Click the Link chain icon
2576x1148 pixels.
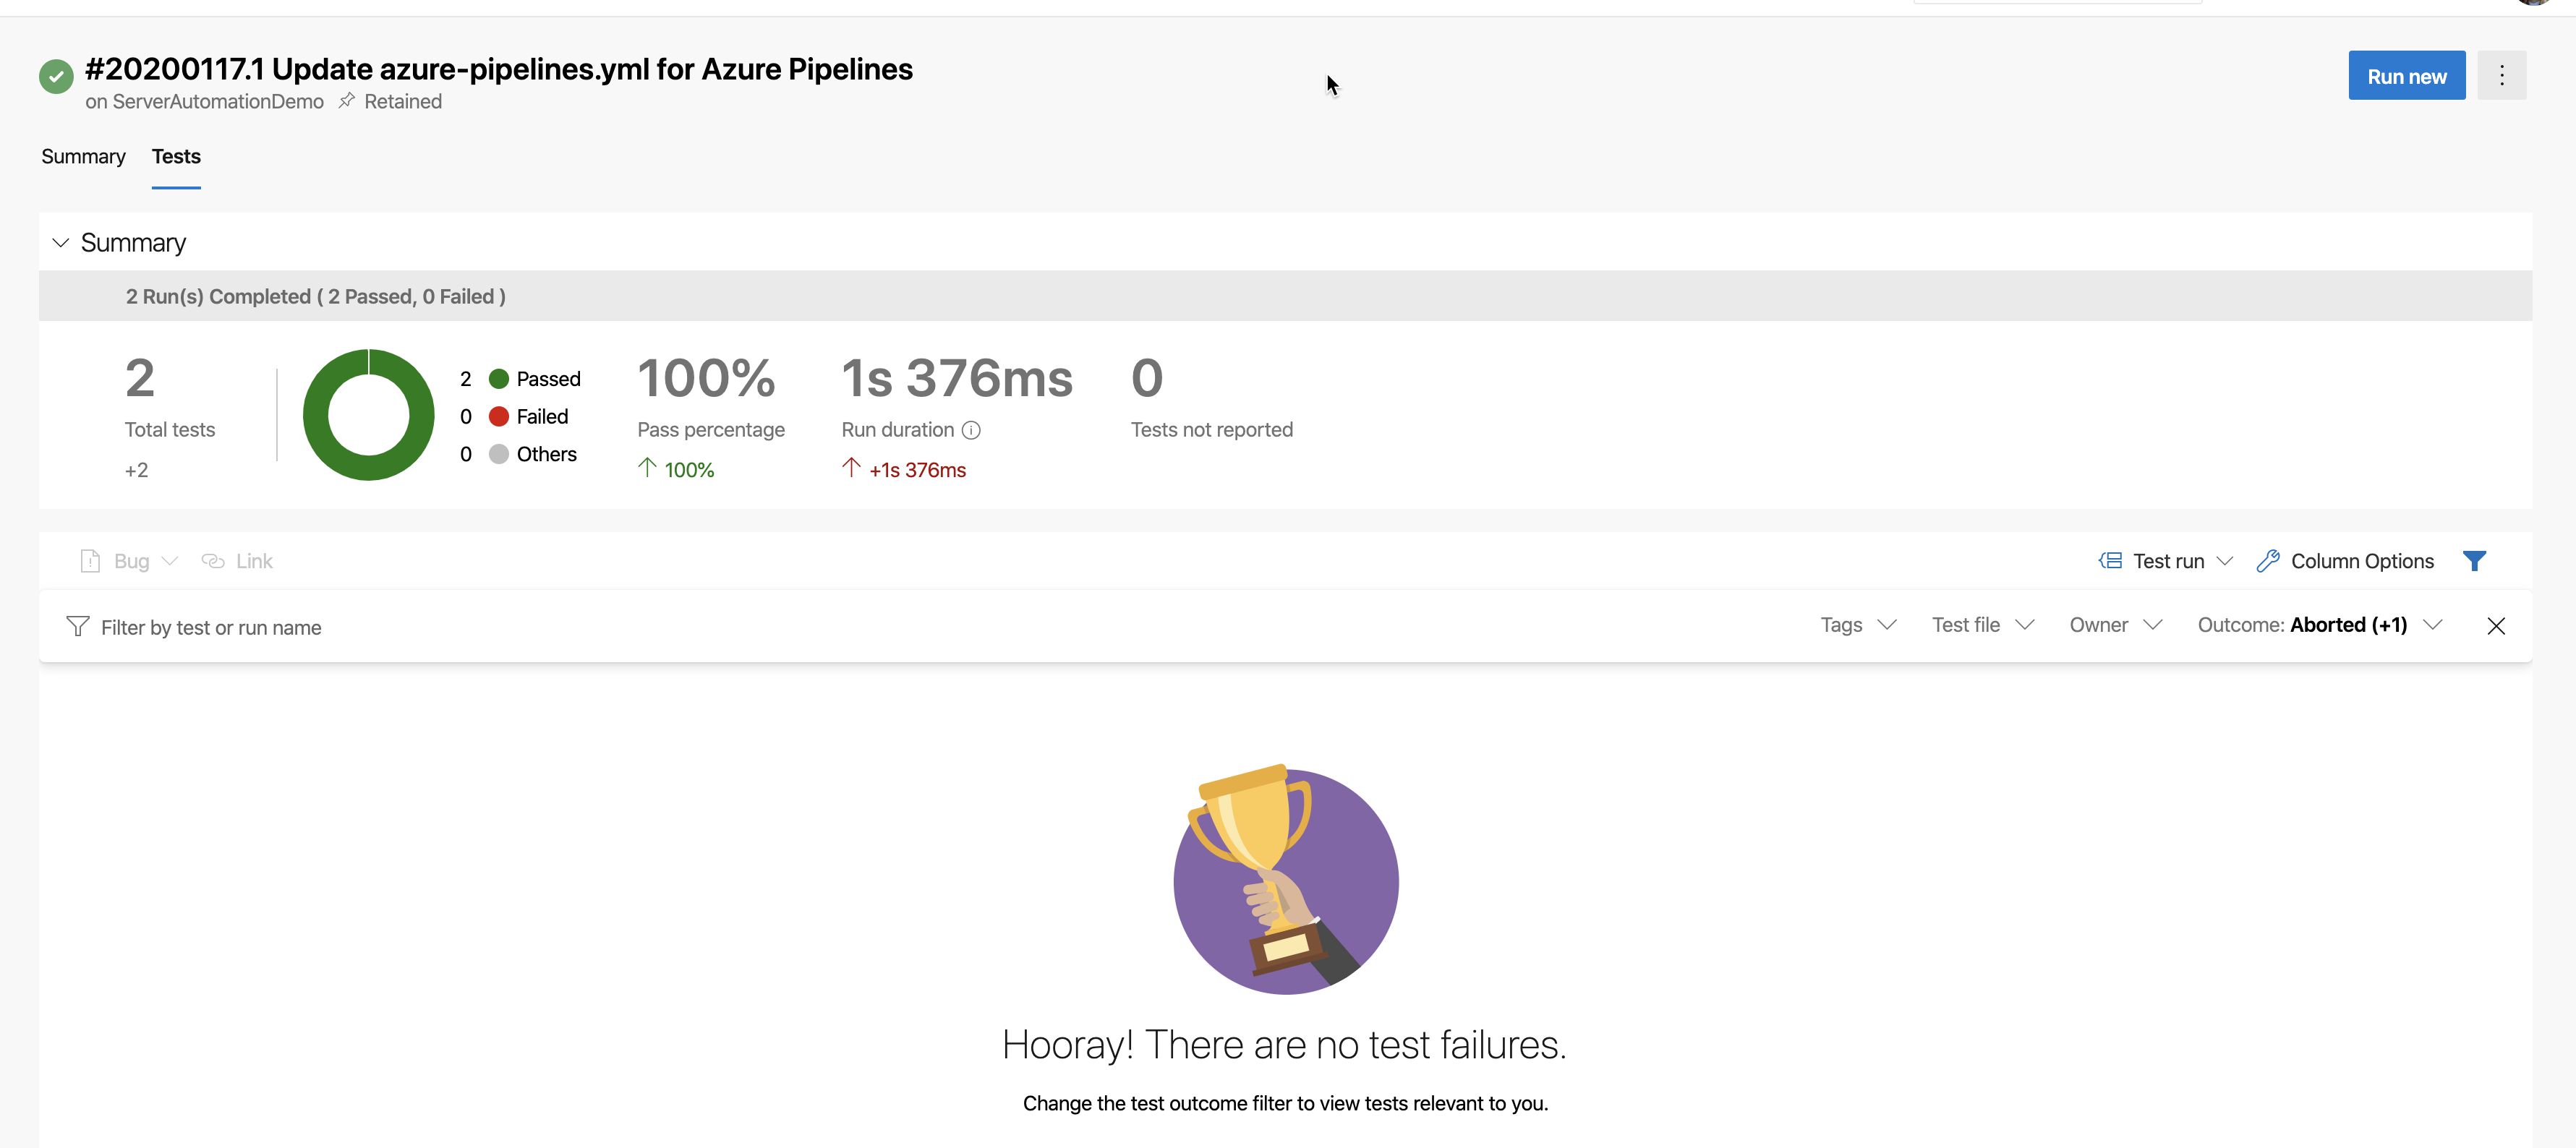point(213,561)
